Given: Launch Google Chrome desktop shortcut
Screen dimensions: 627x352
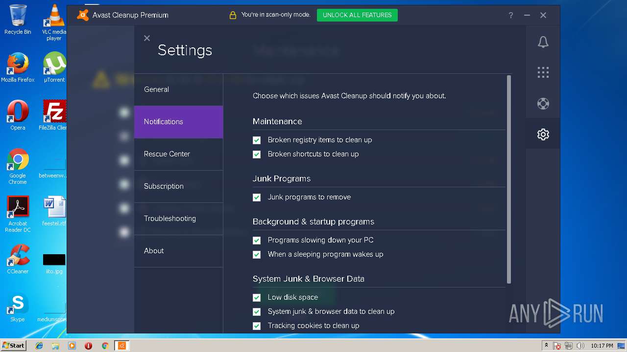Looking at the screenshot, I should pyautogui.click(x=18, y=167).
